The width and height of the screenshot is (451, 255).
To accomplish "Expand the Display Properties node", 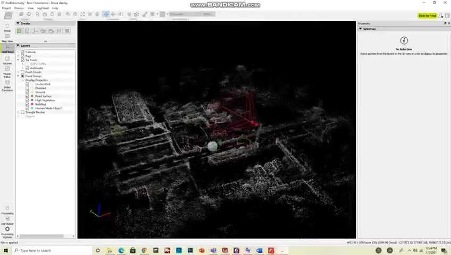I will coord(23,80).
